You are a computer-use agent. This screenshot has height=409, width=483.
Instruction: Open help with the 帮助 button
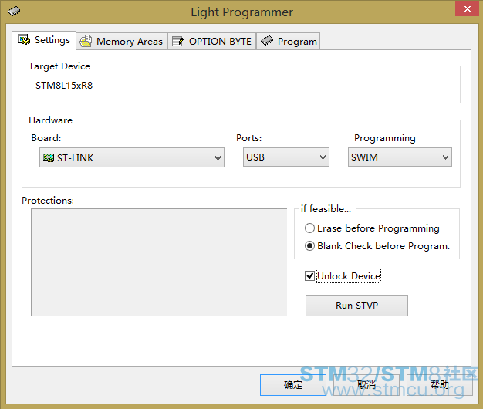pyautogui.click(x=440, y=385)
